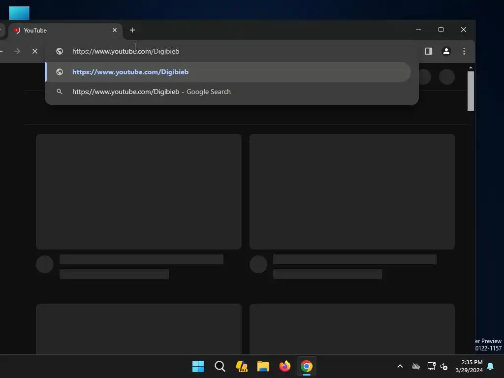Open the PRE-badged app on taskbar
Viewport: 504px width, 378px height.
[241, 366]
